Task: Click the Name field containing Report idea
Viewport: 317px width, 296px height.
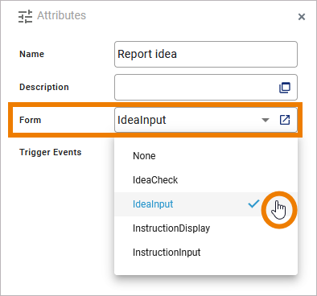Action: pos(206,54)
